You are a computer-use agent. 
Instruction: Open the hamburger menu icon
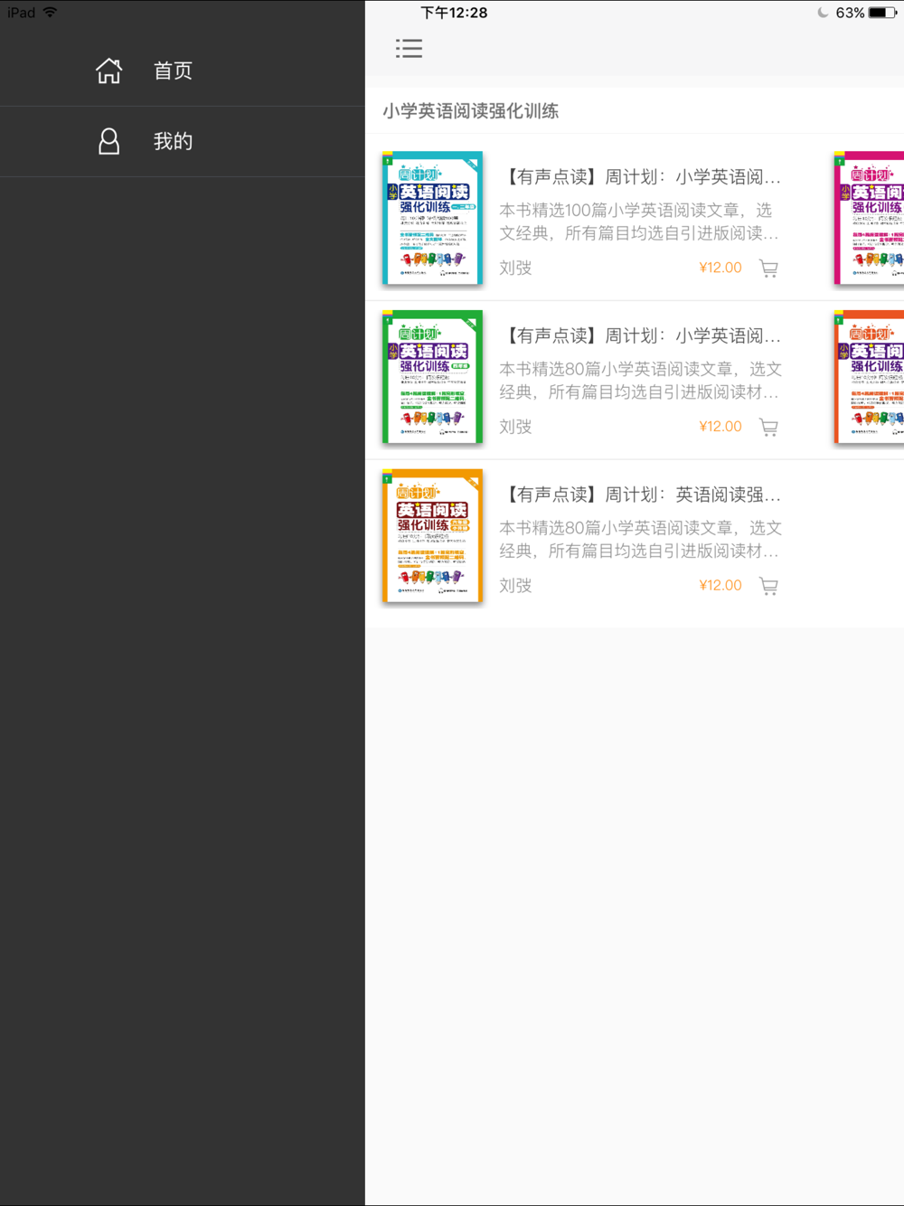click(409, 49)
